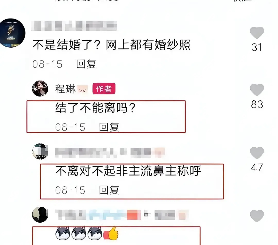Tap the red 作者 badge
This screenshot has width=278, height=245.
[x=104, y=89]
